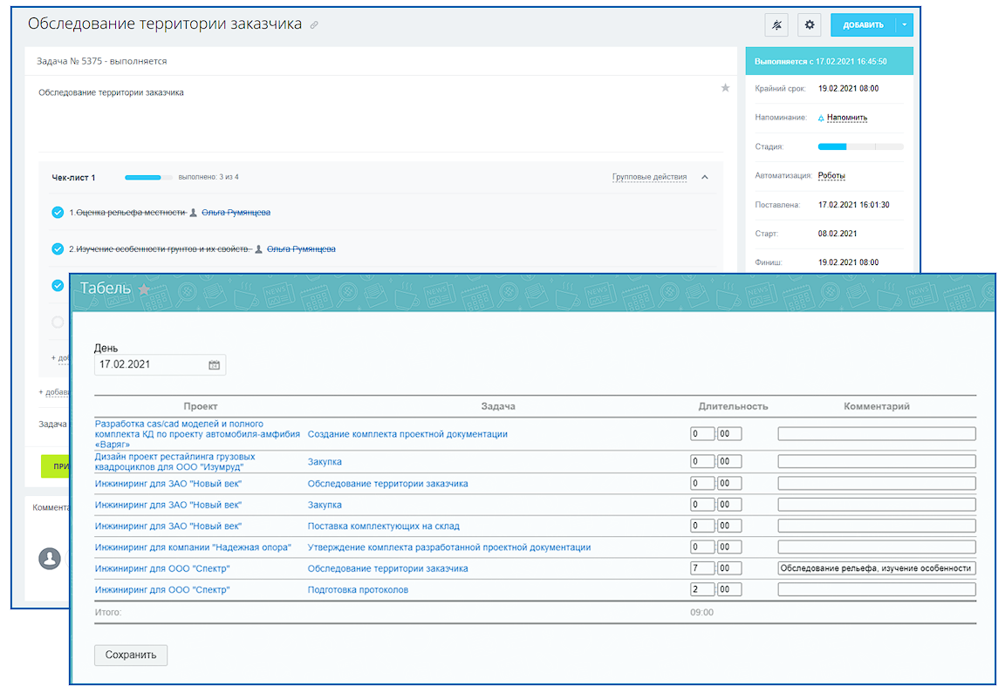Click the star next to Табель title
This screenshot has height=693, width=1005.
[144, 289]
